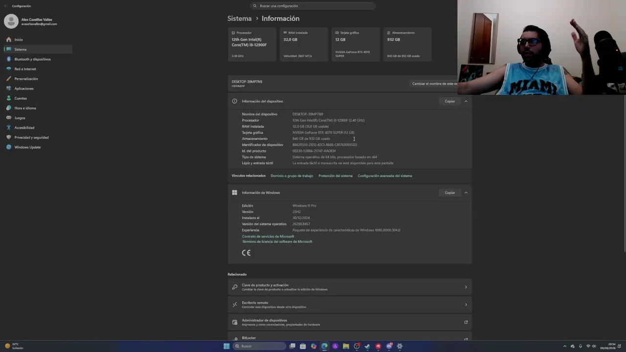Viewport: 626px width, 352px height.
Task: Switch to Microsoft Edge in the taskbar
Action: tap(324, 346)
